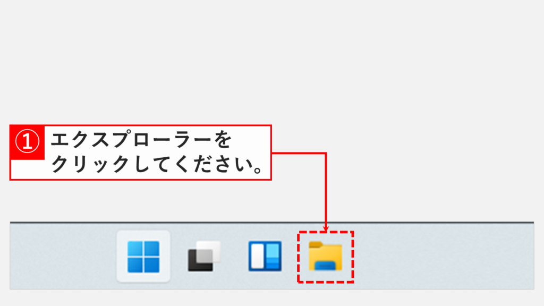Click the red dashed border around the folder icon

(326, 232)
